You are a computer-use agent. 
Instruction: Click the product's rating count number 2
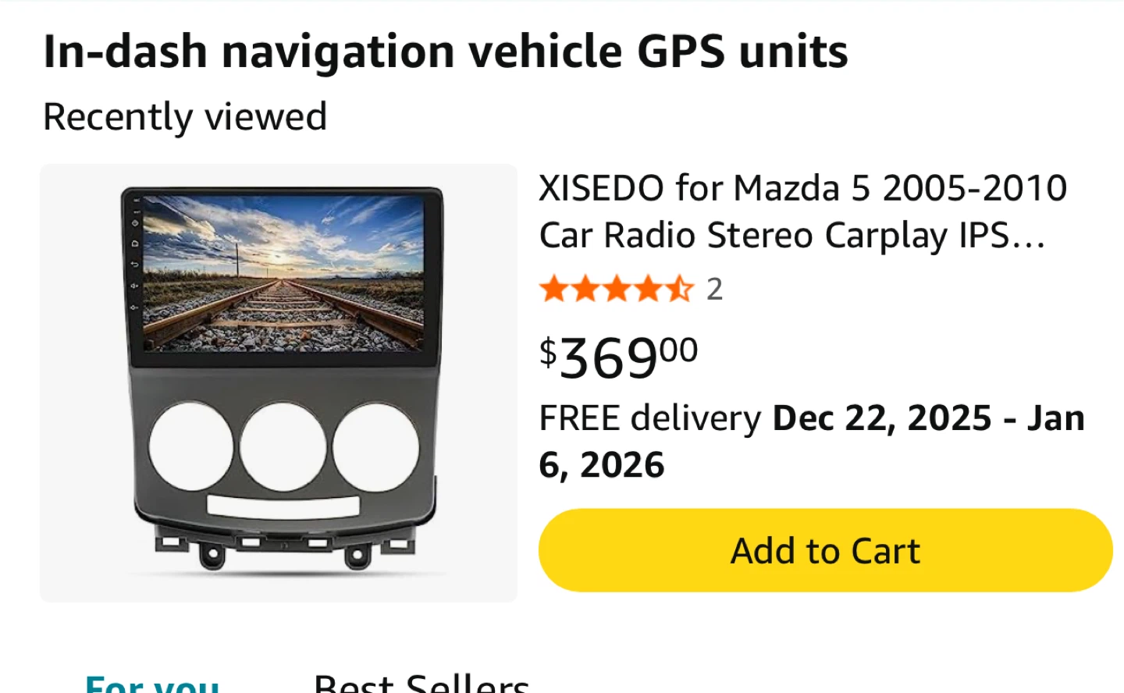[x=714, y=290]
